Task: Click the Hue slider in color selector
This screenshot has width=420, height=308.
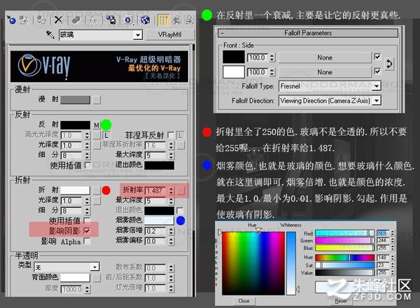Action: click(344, 258)
